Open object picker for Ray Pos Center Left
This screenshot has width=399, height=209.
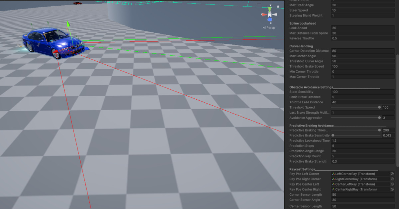click(392, 184)
